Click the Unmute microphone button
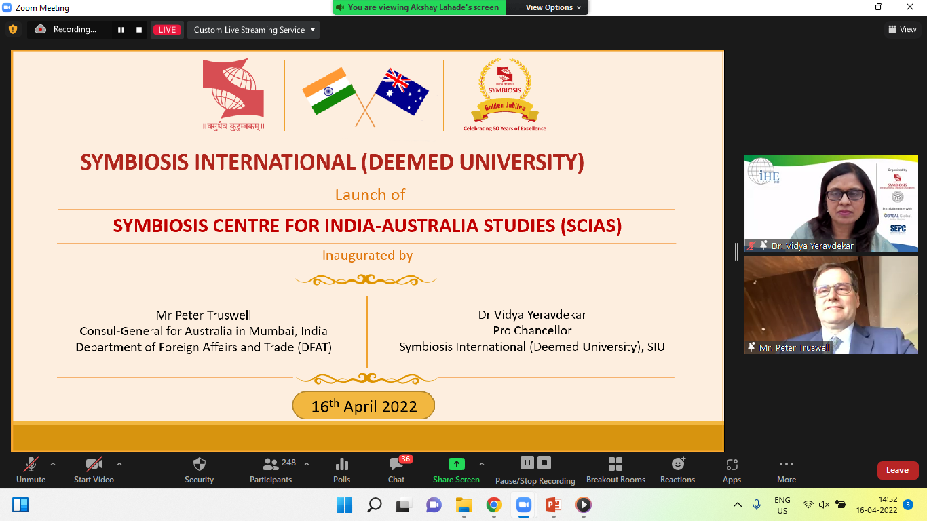Viewport: 927px width, 521px height. [x=31, y=470]
